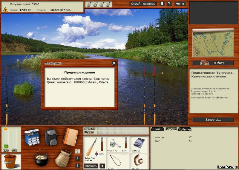Expand the dropdown arrow beside Настроить
Viewport: 239px width, 170px height.
coord(102,166)
